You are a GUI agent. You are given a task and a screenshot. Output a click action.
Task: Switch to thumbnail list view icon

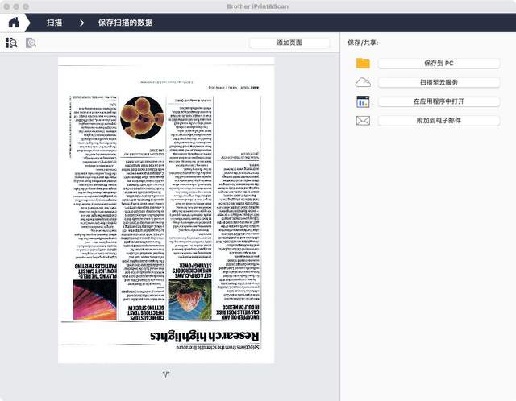pos(11,43)
